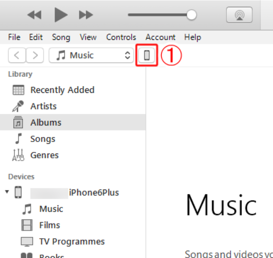This screenshot has width=273, height=258.
Task: Open the Account menu
Action: (160, 37)
